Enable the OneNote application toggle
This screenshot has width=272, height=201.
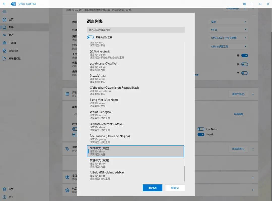pyautogui.click(x=201, y=129)
